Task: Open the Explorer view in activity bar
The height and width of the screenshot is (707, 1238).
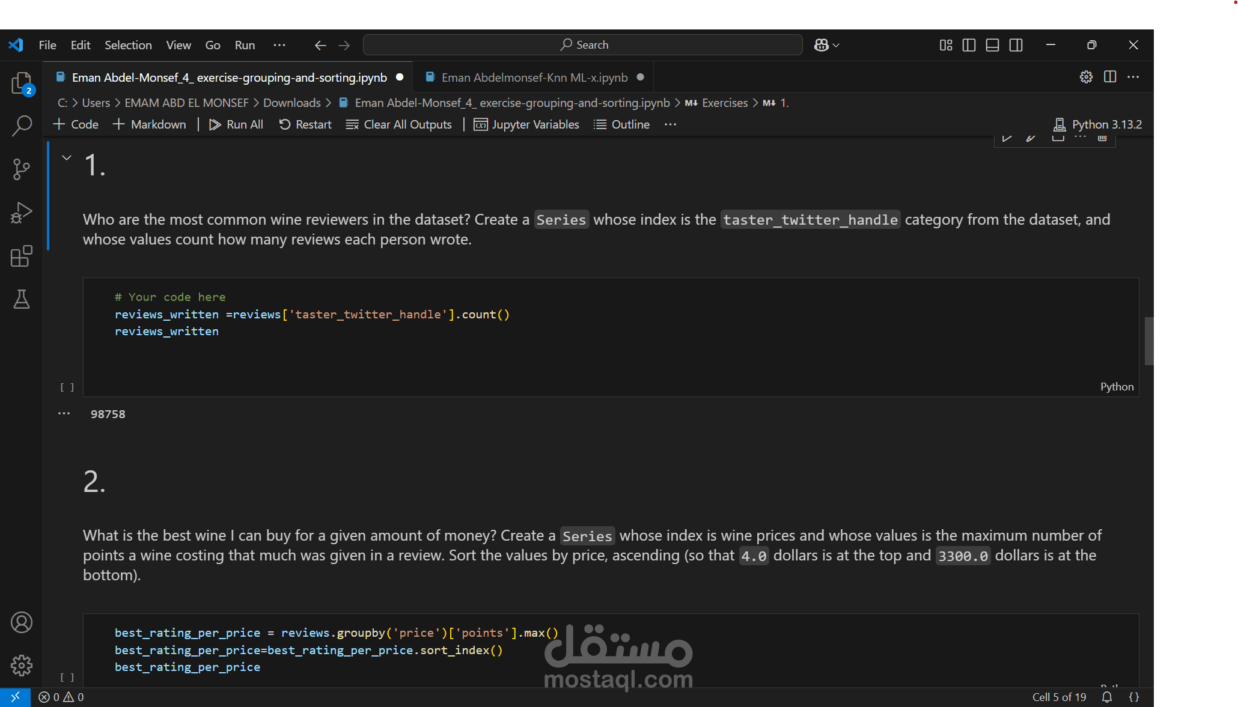Action: pos(22,83)
